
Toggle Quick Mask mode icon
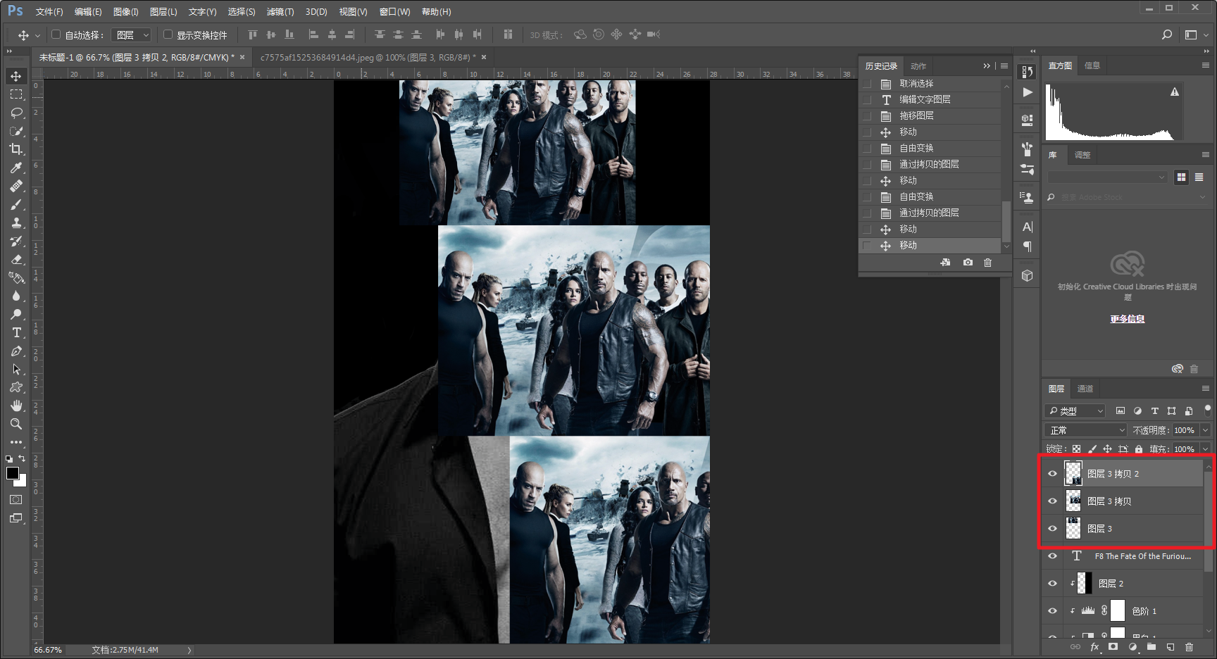[x=16, y=500]
